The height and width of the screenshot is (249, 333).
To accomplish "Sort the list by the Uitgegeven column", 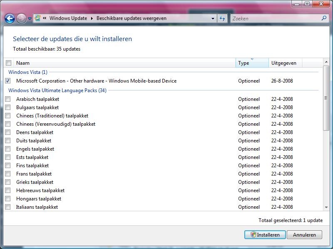I will (x=286, y=63).
